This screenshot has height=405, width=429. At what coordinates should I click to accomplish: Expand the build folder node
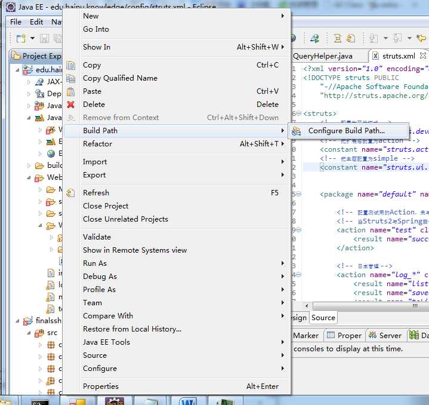pos(29,165)
